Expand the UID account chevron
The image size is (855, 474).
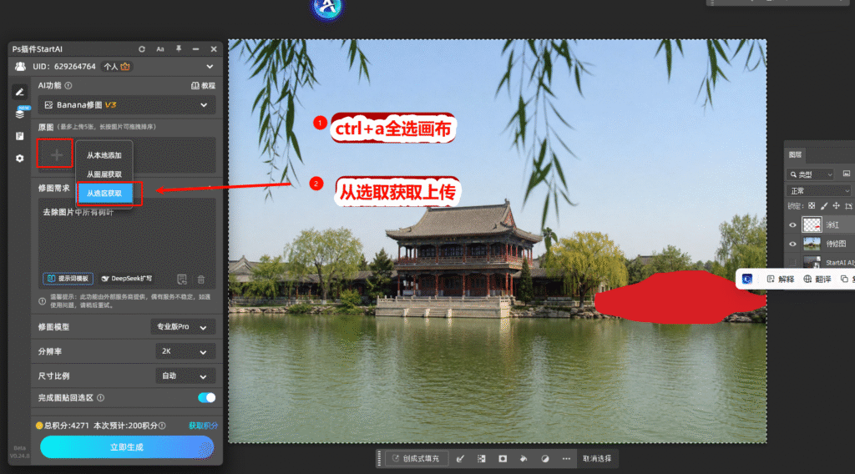tap(210, 67)
